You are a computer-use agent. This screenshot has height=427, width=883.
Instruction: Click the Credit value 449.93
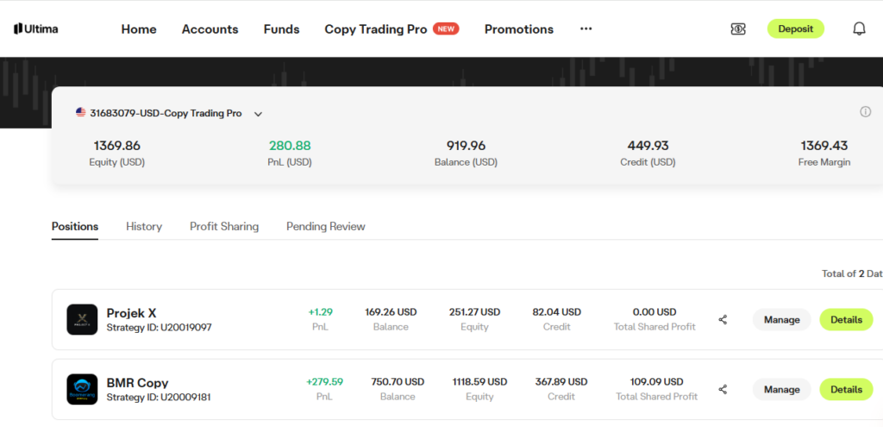click(648, 146)
